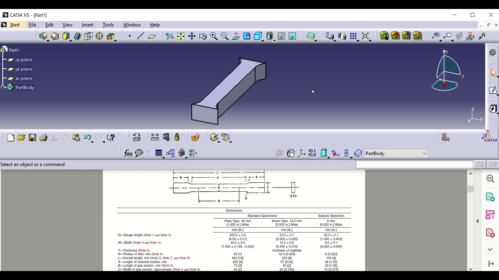
Task: Select the Shell tool
Action: click(77, 36)
